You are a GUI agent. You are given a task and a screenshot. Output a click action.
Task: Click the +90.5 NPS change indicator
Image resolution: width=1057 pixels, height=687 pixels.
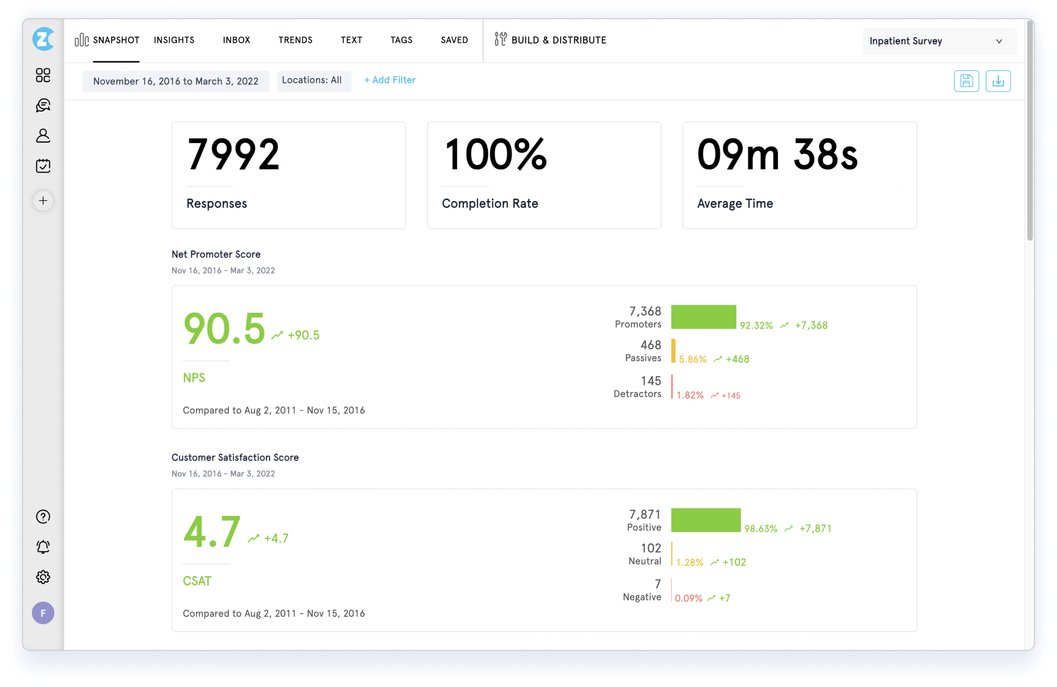303,335
